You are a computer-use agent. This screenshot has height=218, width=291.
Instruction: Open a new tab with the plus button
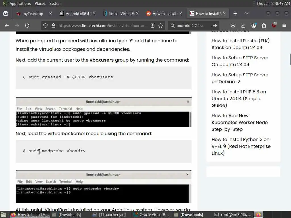(x=235, y=14)
